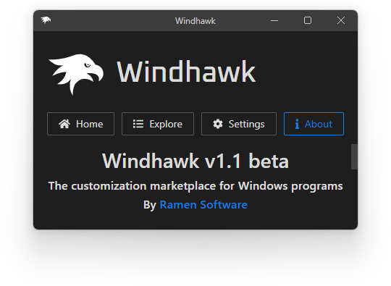
Task: Click the 'Windhawk' title bar caption
Action: coord(195,21)
